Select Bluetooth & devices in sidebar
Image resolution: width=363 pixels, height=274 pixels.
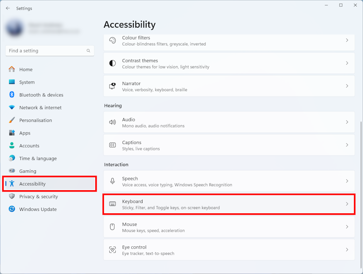tap(41, 95)
